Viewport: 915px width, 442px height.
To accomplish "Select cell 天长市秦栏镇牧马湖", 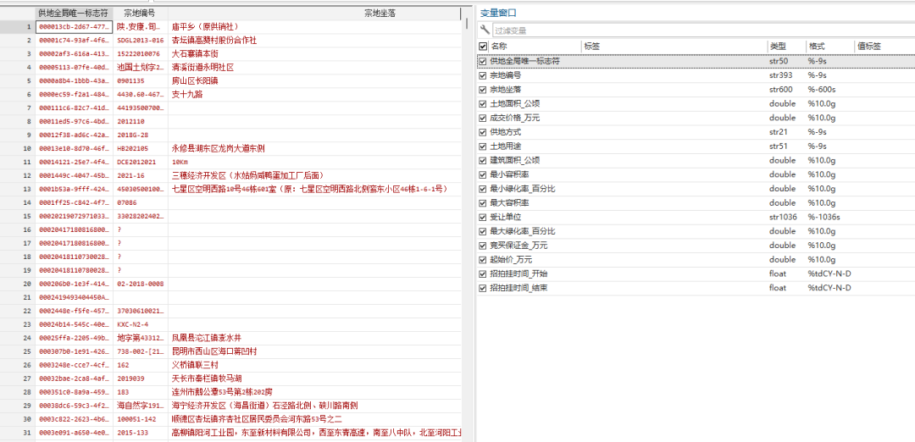I will 315,378.
